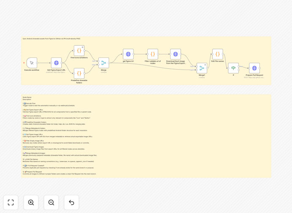
Task: Open the Filter nullable url of nodes node
Action: [x=153, y=54]
